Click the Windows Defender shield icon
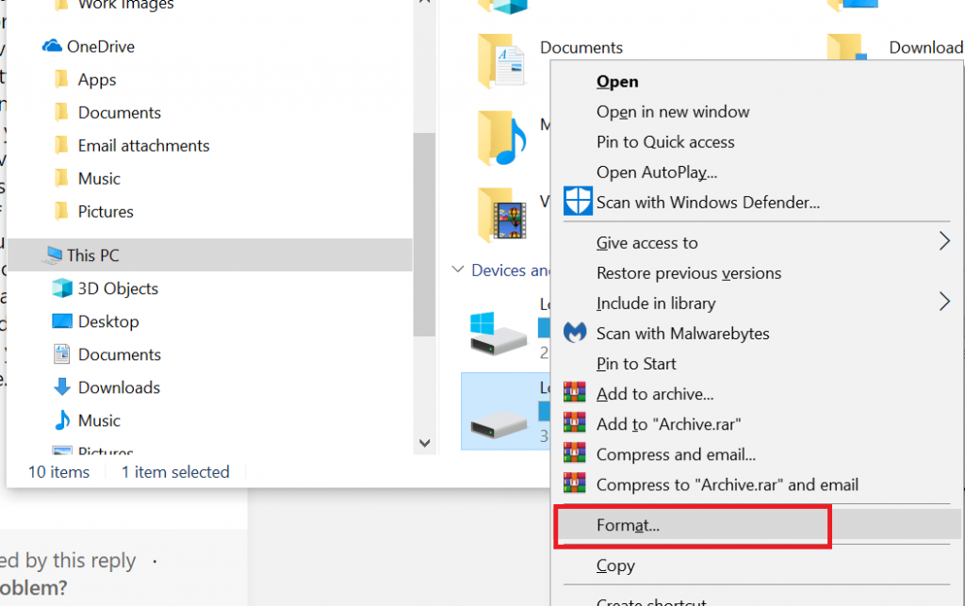Viewport: 965px width, 606px height. [x=578, y=201]
